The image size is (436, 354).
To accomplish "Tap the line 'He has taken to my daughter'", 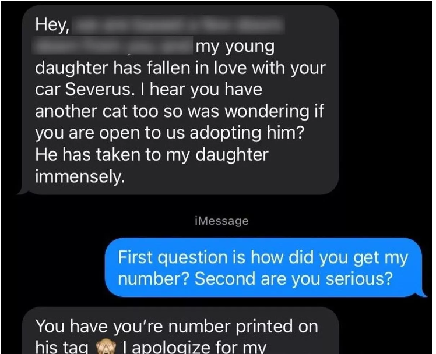I will (x=152, y=154).
